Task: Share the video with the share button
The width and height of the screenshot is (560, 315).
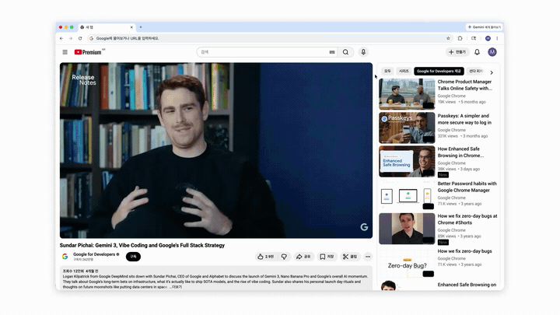Action: (303, 257)
